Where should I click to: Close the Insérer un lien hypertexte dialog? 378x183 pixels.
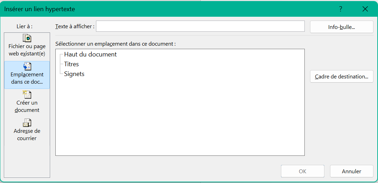[x=365, y=9]
